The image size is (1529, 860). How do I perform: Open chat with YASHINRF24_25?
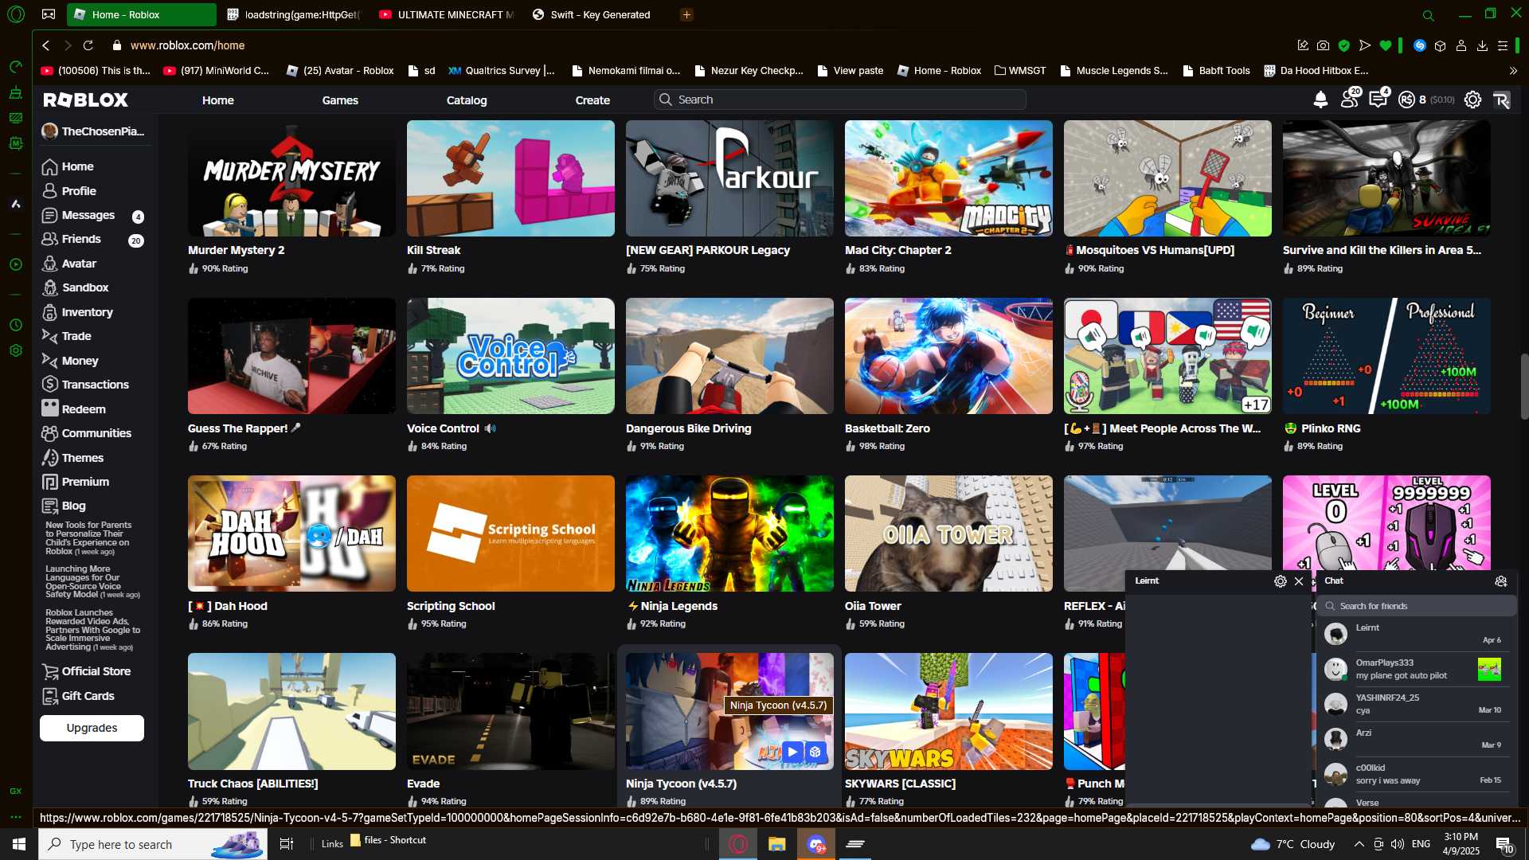pyautogui.click(x=1417, y=704)
